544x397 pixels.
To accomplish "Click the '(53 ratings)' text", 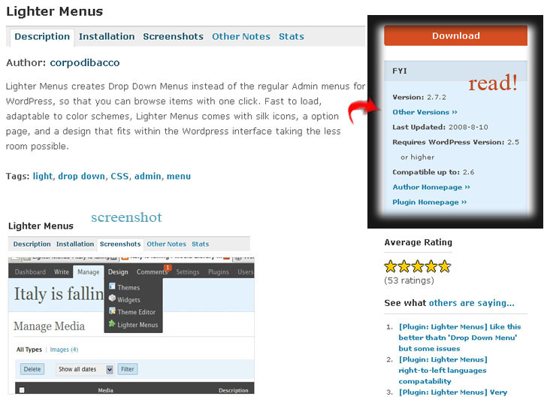I will point(409,280).
